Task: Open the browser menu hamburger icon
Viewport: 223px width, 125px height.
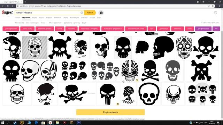Action: 203,2
